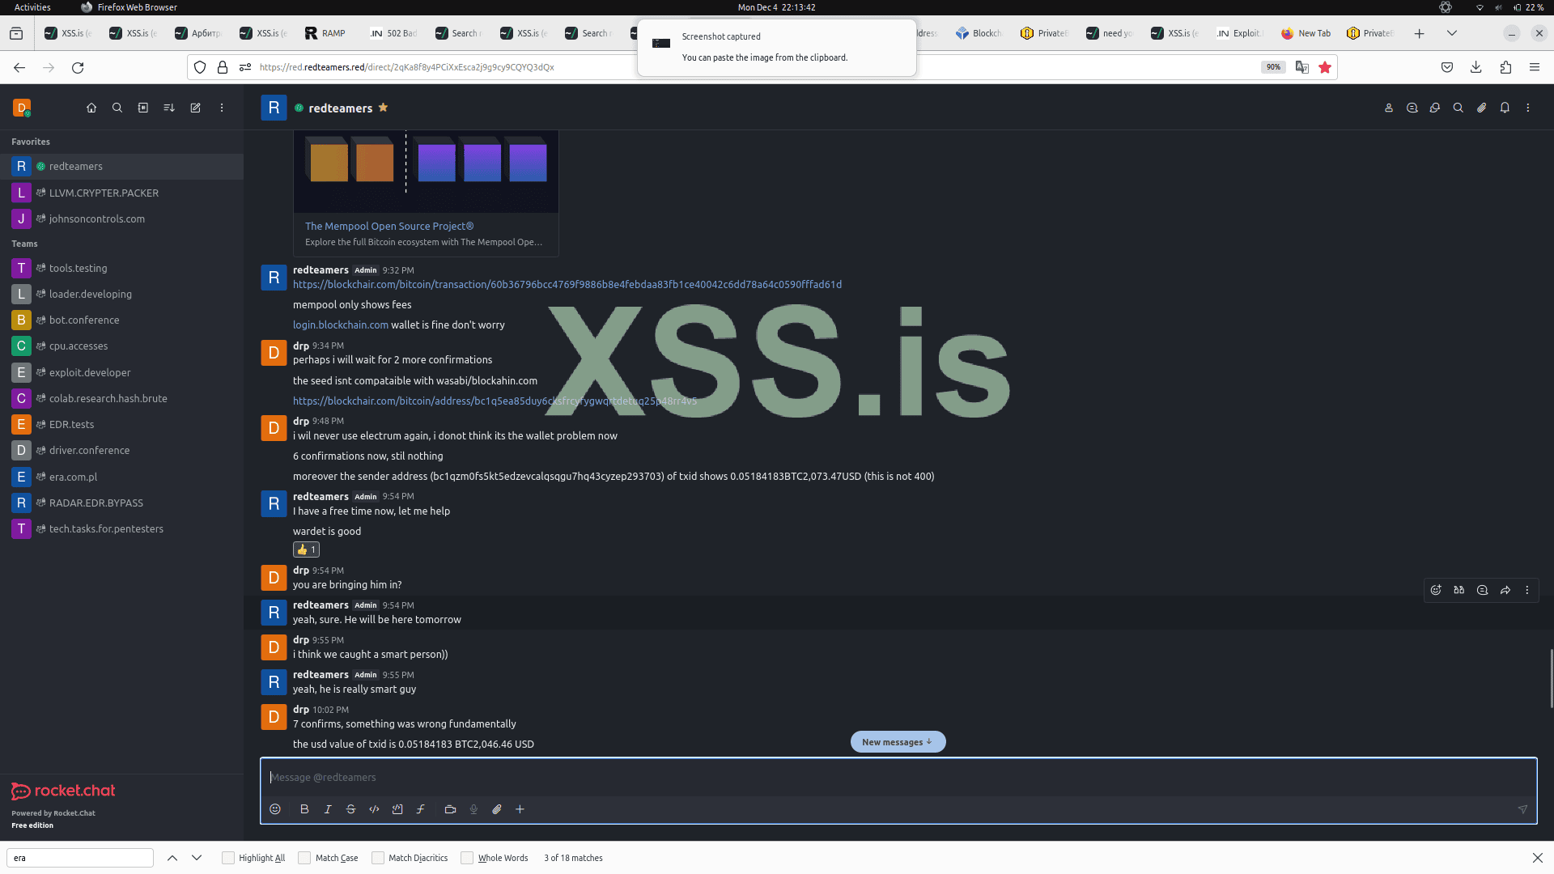Image resolution: width=1554 pixels, height=874 pixels.
Task: Open the Rocket.Chat home icon
Action: click(x=91, y=108)
